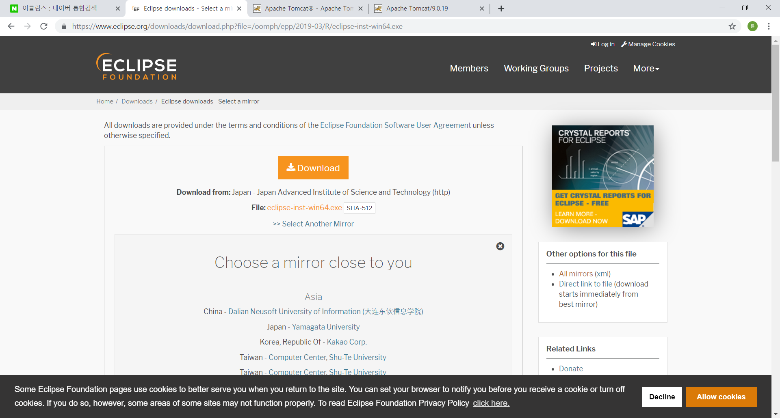Close the Apache Tomcat/9.0.19 tab
This screenshot has height=418, width=780.
pyautogui.click(x=482, y=9)
